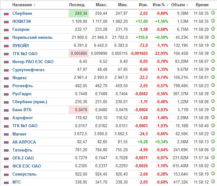Viewport: 217px width, 186px height.
Task: Click the Russian flag icon beside АК АЛРОСА
Action: (6, 142)
